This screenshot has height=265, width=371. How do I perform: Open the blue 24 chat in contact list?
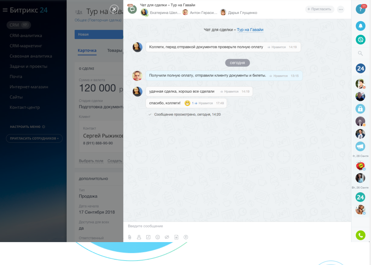point(360,69)
